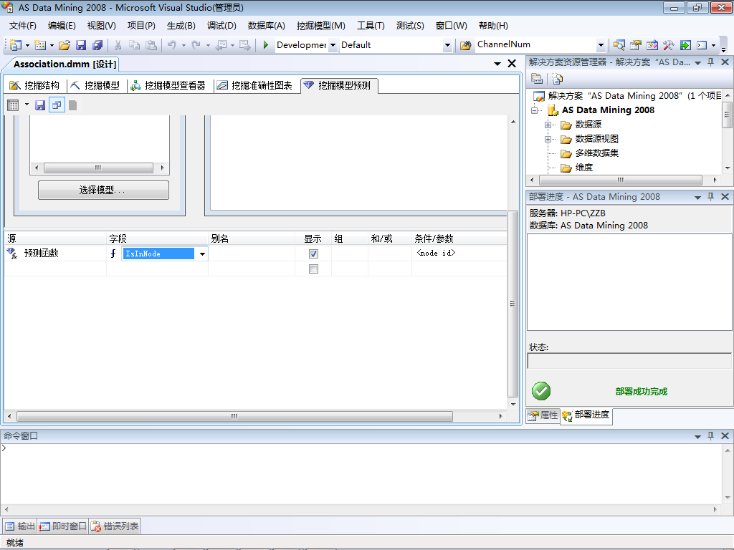
Task: Select the 多维数据集 folder
Action: pos(590,153)
